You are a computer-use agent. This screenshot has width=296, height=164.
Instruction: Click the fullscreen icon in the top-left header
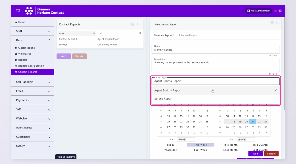pyautogui.click(x=18, y=11)
